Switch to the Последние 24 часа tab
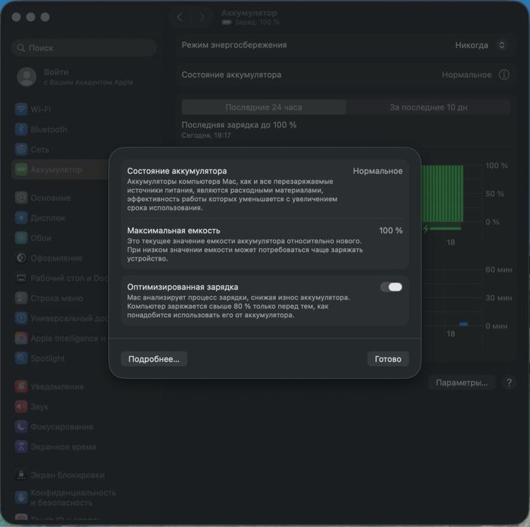 point(264,108)
